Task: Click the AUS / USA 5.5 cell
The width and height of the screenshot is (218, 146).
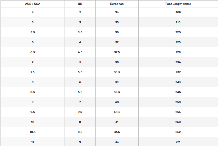Action: [x=33, y=32]
